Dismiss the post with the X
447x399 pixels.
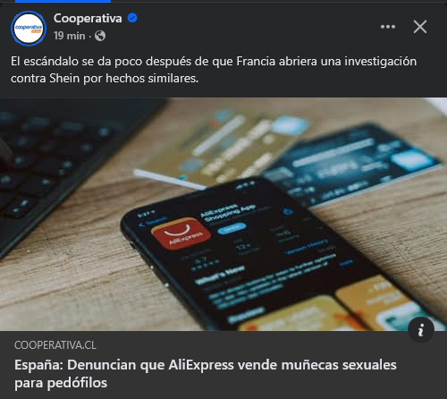[x=420, y=27]
